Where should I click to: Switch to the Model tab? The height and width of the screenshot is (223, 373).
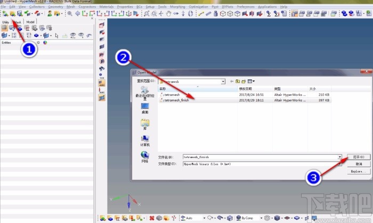30,22
